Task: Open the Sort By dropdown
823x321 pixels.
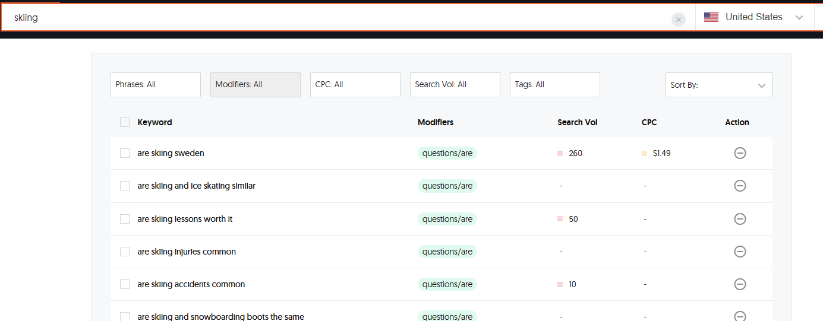Action: pyautogui.click(x=718, y=85)
